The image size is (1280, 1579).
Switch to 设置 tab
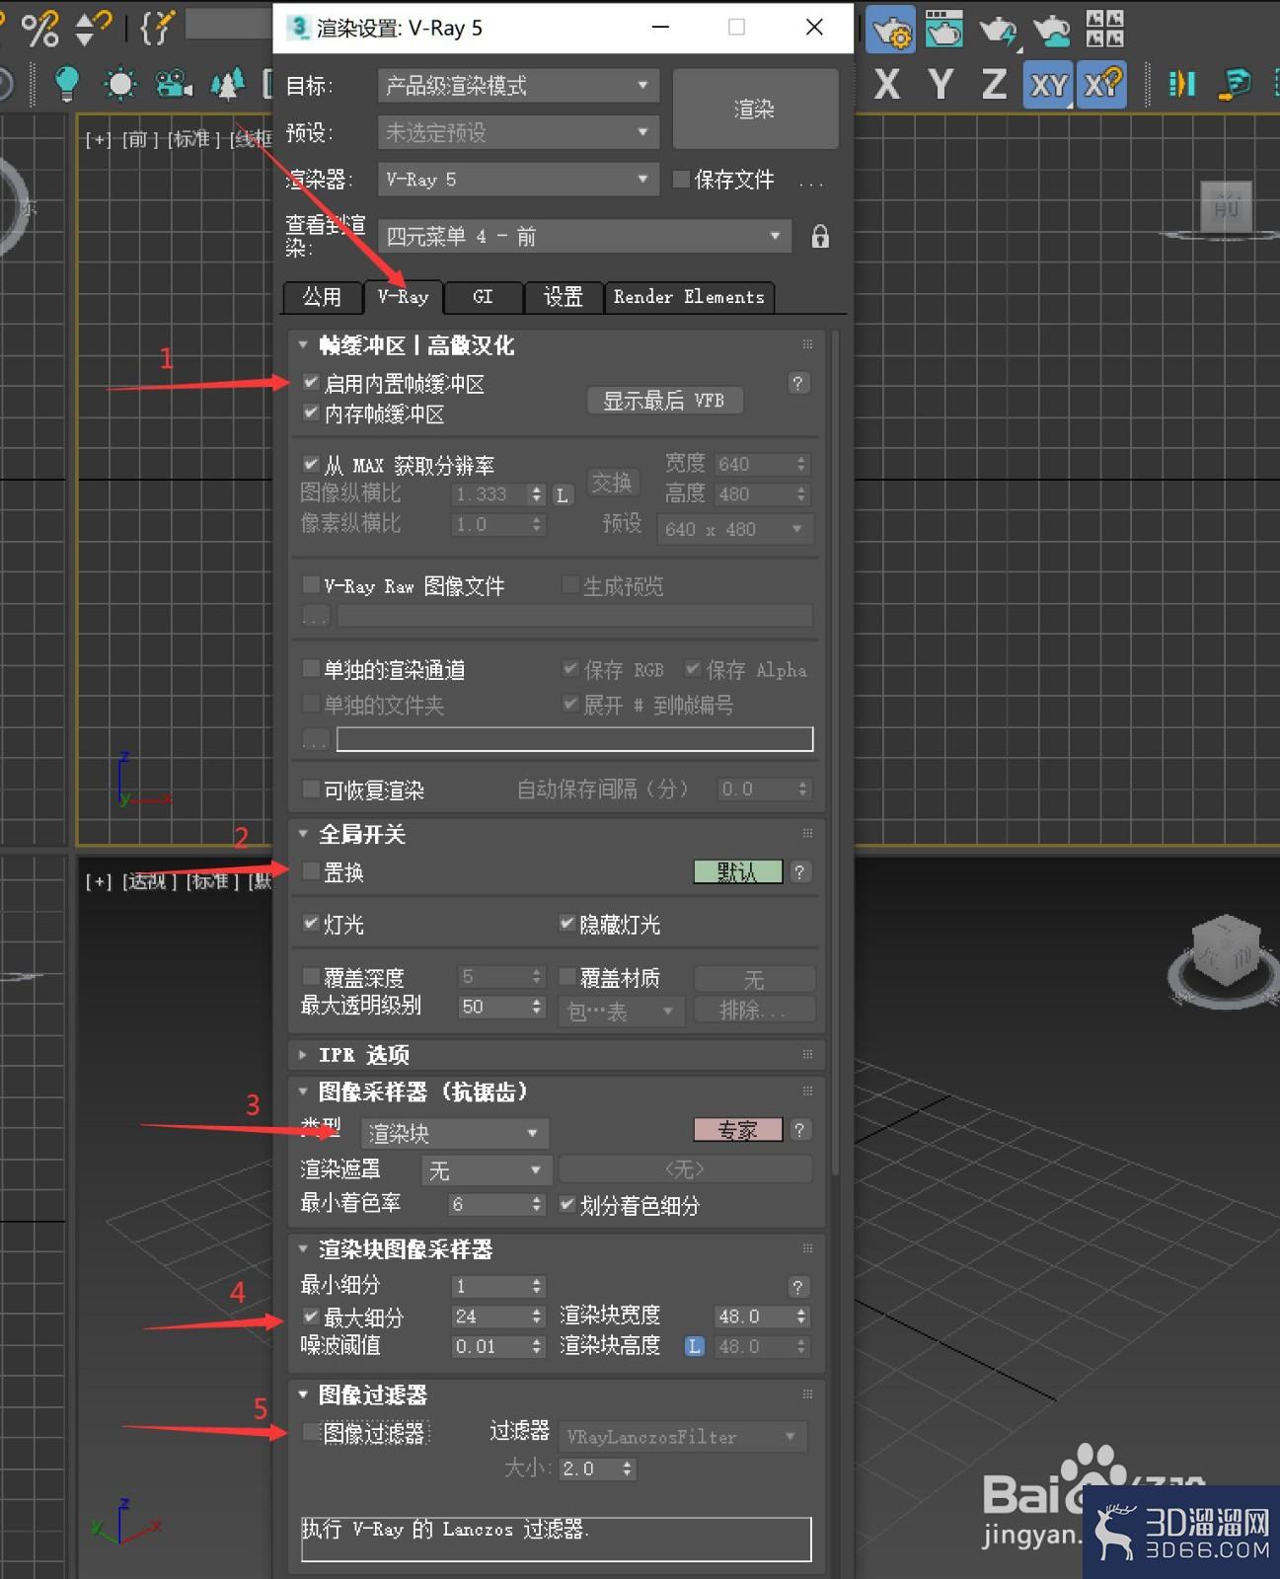564,297
